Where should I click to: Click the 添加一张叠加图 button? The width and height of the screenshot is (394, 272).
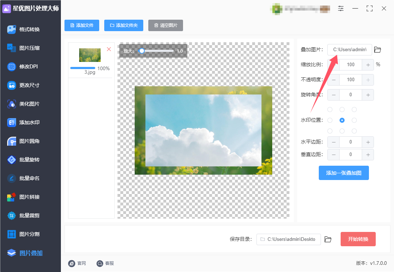pyautogui.click(x=344, y=173)
